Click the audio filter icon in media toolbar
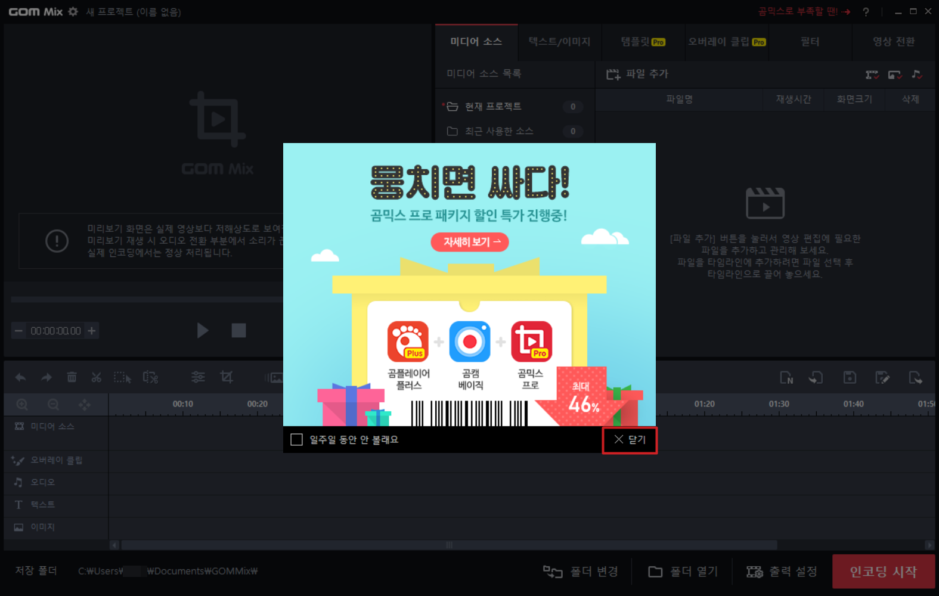The width and height of the screenshot is (939, 596). [917, 74]
